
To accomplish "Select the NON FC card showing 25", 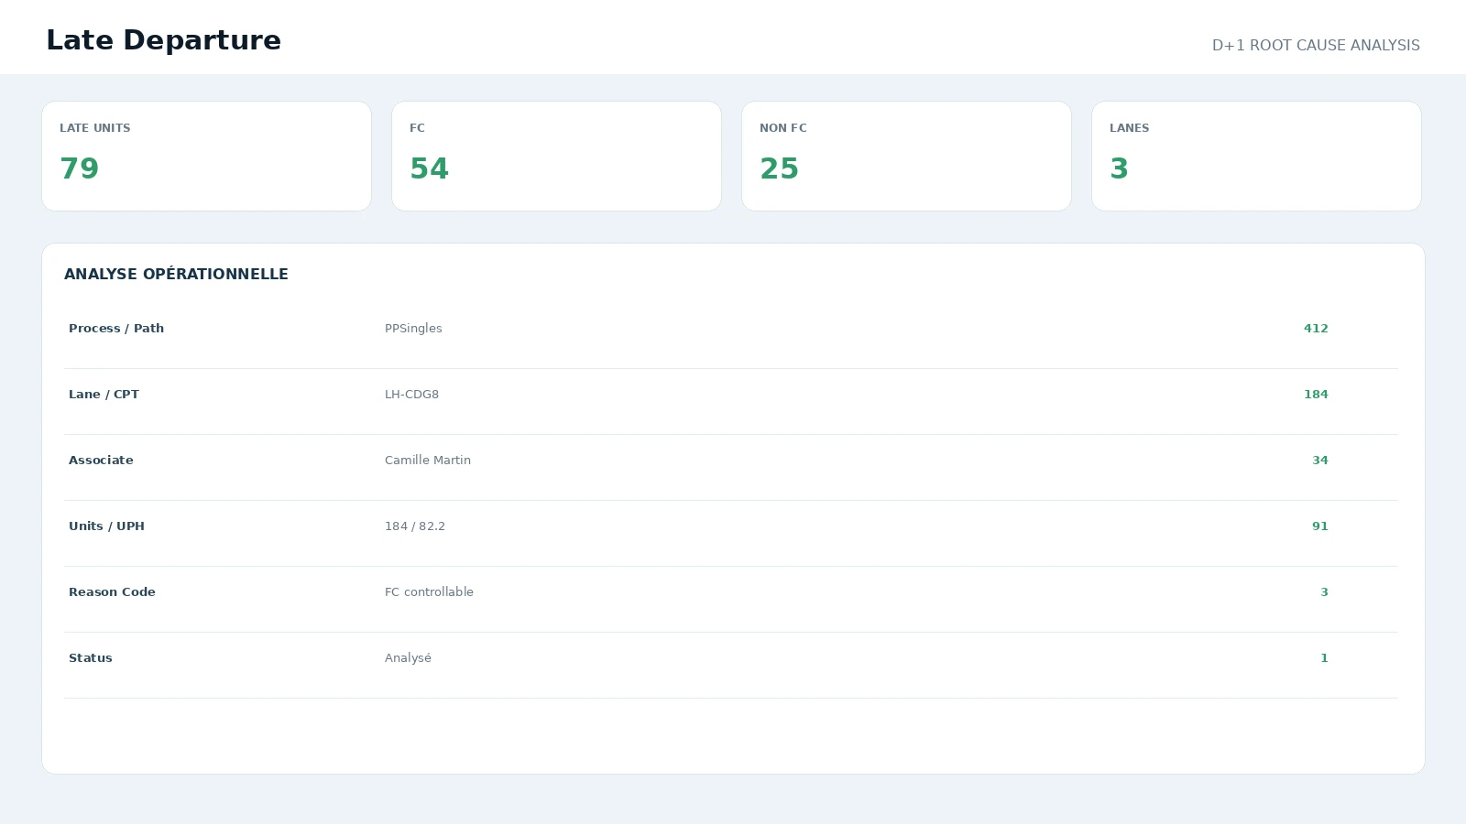I will tap(906, 156).
